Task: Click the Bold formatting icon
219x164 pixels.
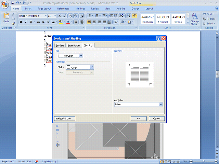Action: pos(21,22)
